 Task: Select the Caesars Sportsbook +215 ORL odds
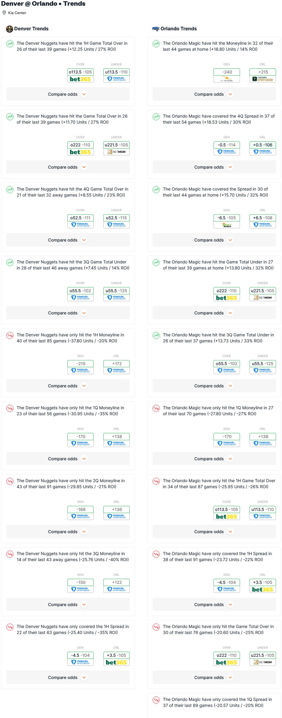click(x=263, y=76)
